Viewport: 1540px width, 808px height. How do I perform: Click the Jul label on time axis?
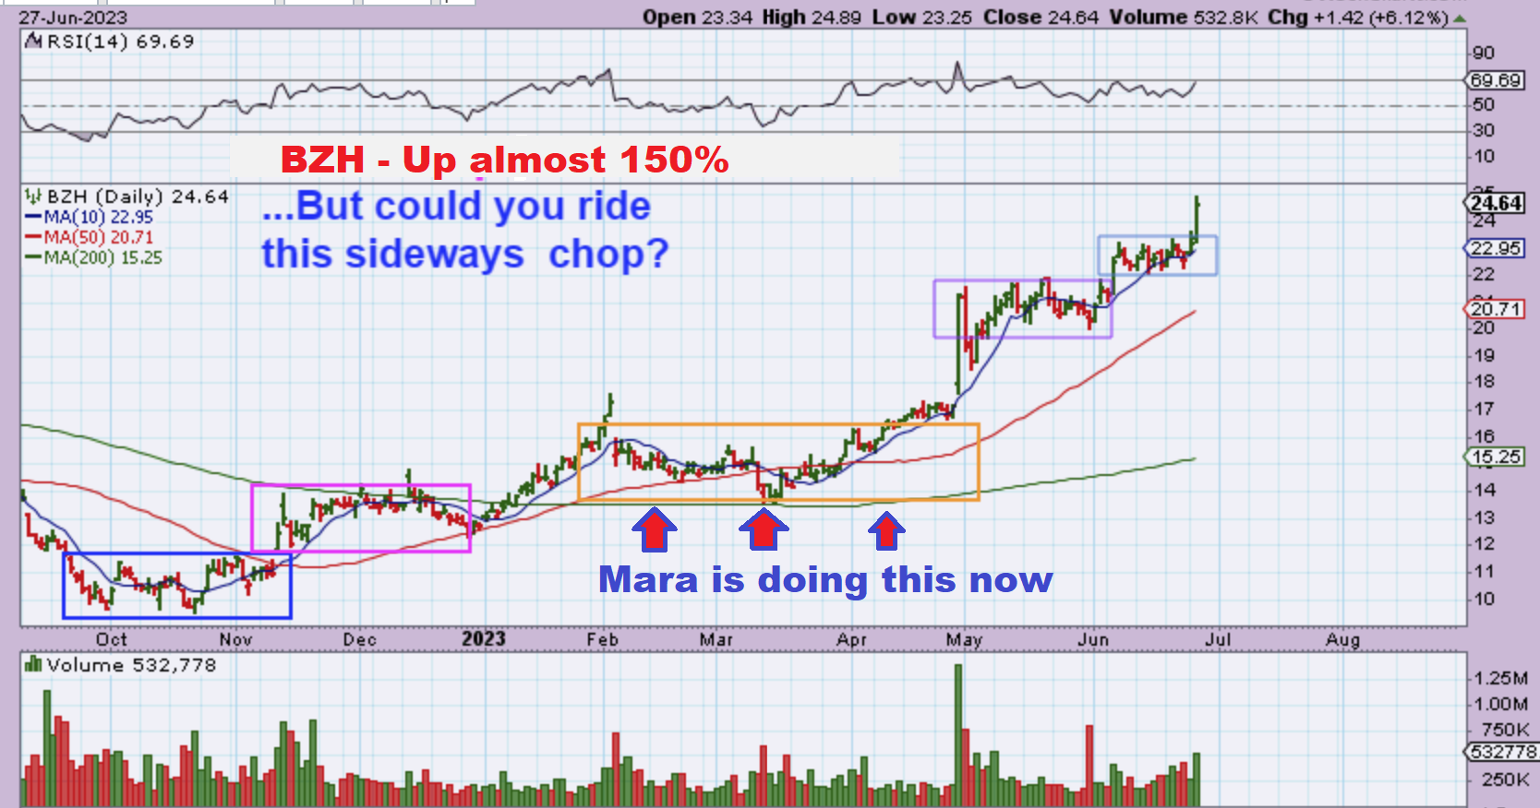pyautogui.click(x=1218, y=639)
